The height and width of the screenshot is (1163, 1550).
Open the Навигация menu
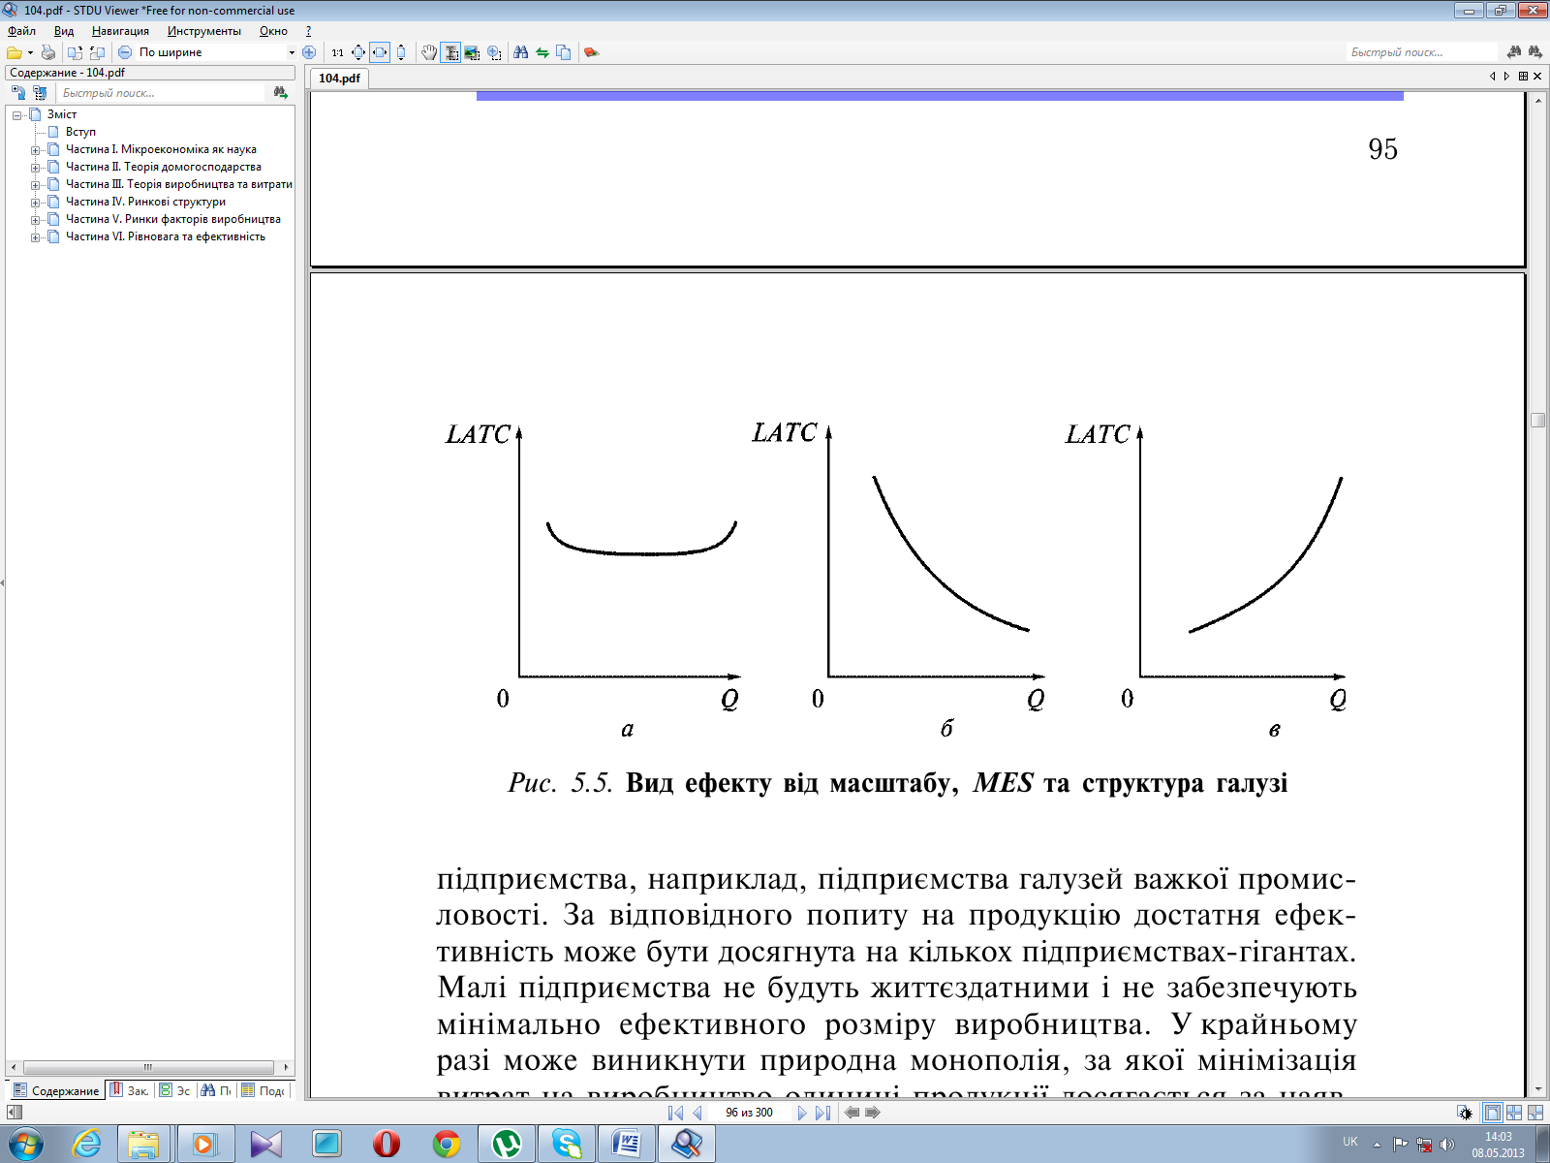click(x=120, y=31)
